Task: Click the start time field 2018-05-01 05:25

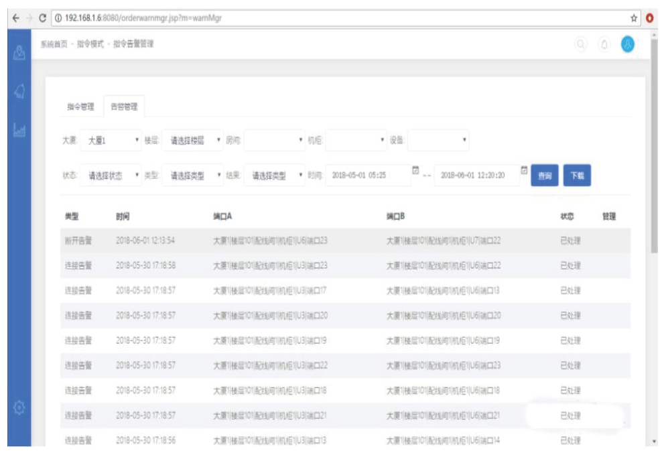Action: pyautogui.click(x=367, y=176)
